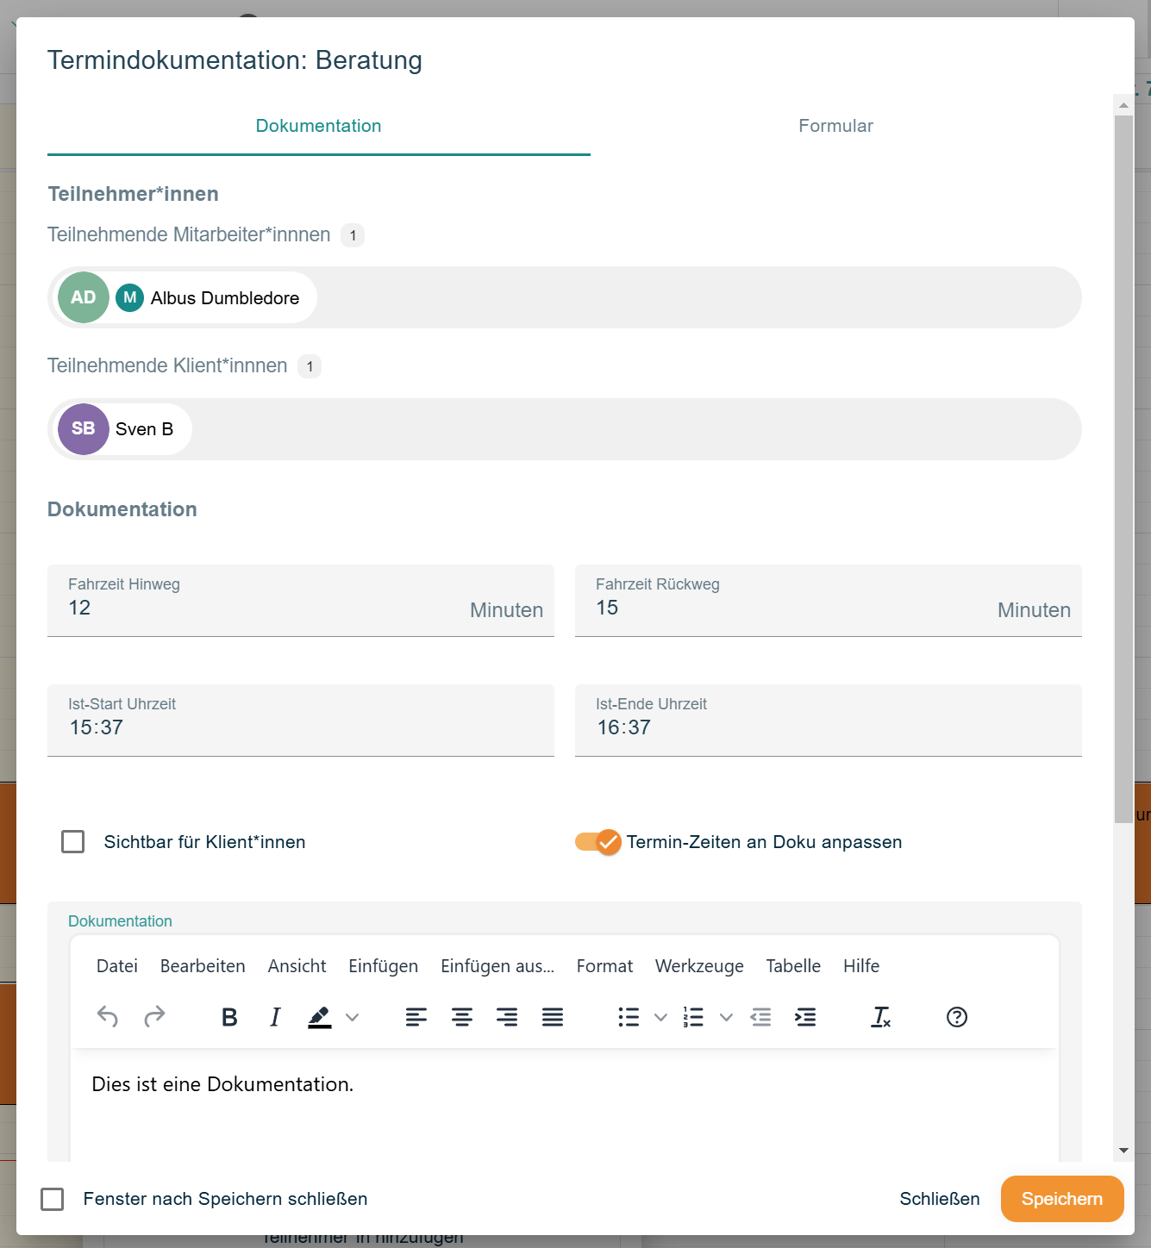Open the Einfügen menu in the editor
This screenshot has width=1151, height=1248.
tap(383, 966)
